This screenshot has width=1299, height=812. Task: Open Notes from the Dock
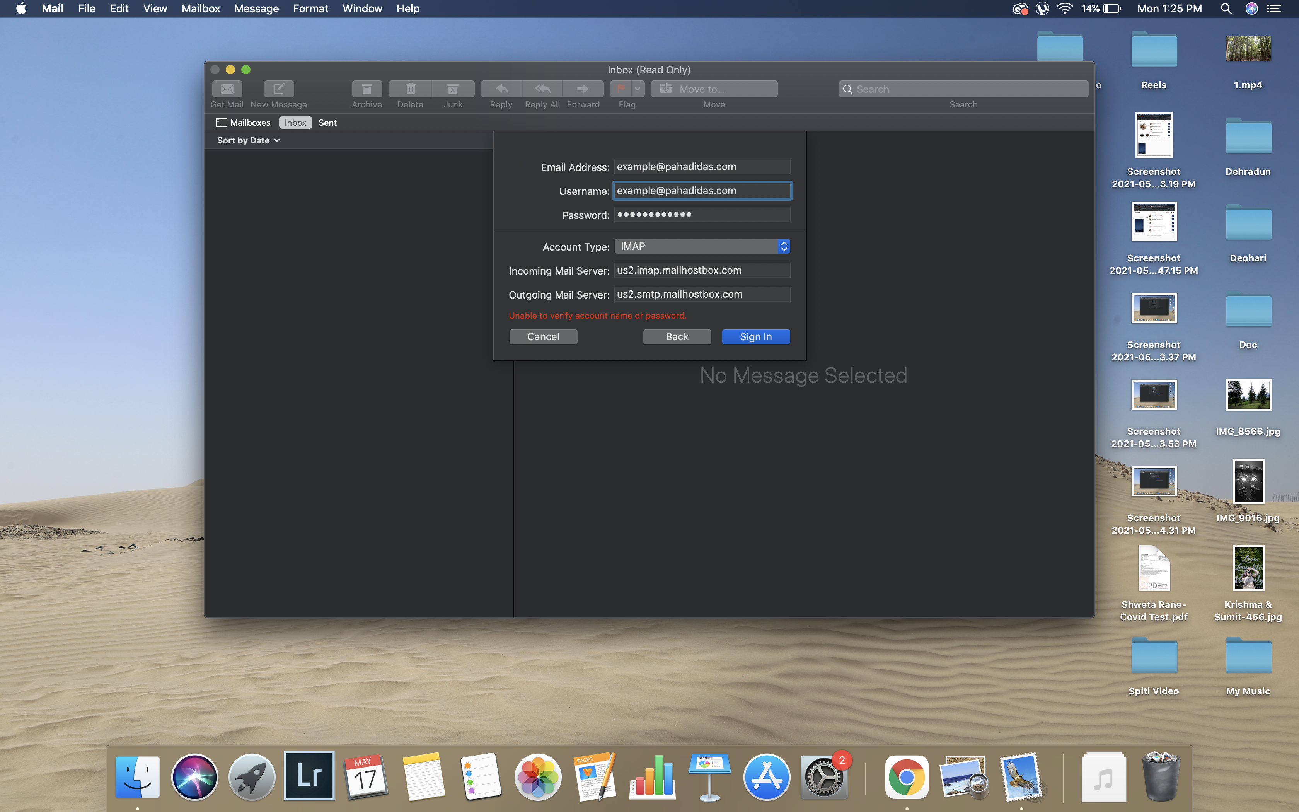423,776
